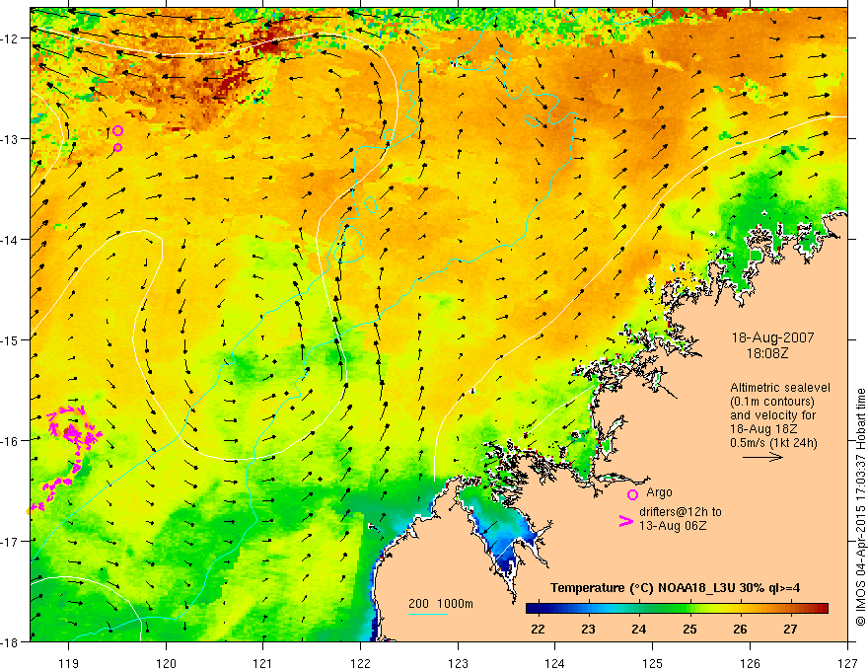Click longitude axis label 120
Screen dimensions: 868x671
166,663
